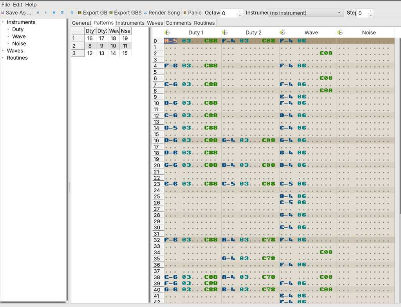Image resolution: width=401 pixels, height=307 pixels.
Task: Click the play-from-start icon
Action: click(38, 13)
